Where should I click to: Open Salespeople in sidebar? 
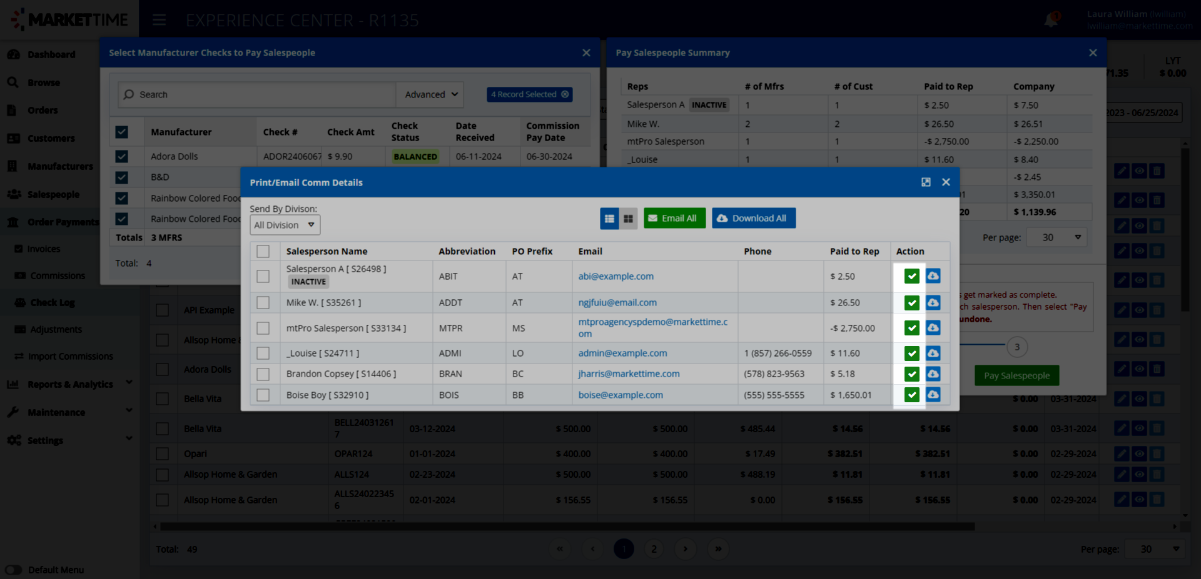(x=53, y=194)
